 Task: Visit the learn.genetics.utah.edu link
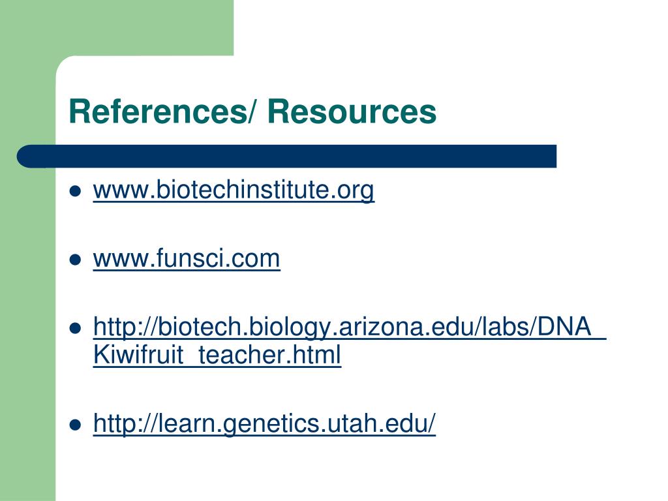coord(264,424)
